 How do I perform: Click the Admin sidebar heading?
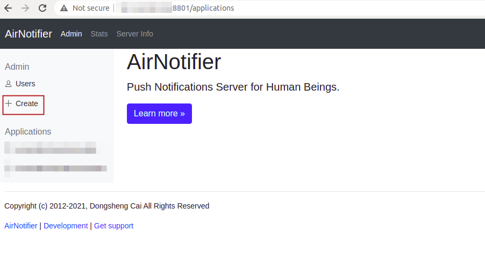click(17, 66)
